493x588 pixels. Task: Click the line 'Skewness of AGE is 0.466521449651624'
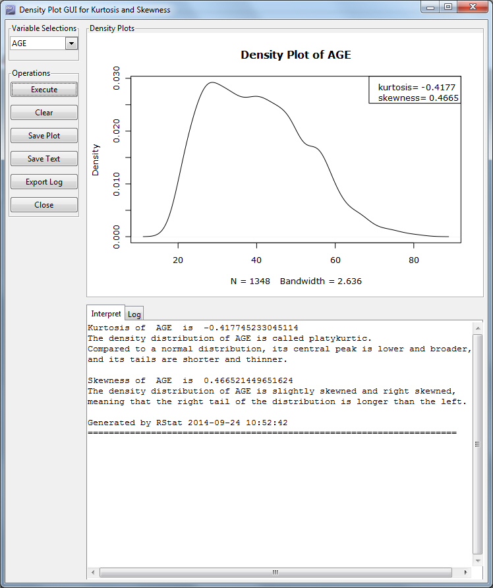[x=190, y=380]
